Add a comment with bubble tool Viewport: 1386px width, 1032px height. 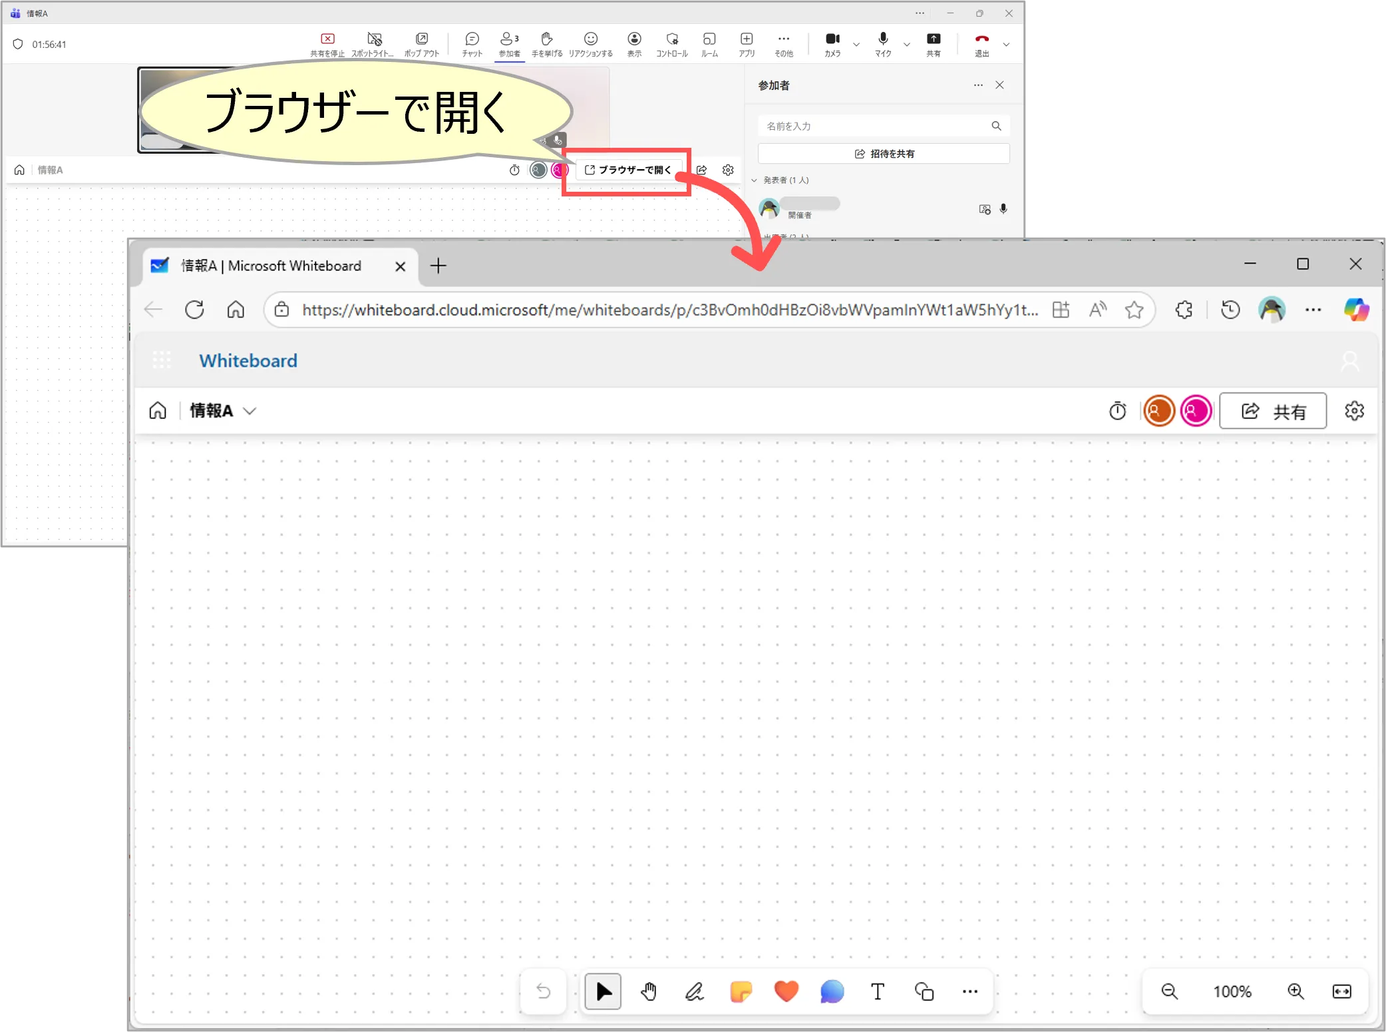[x=832, y=991]
